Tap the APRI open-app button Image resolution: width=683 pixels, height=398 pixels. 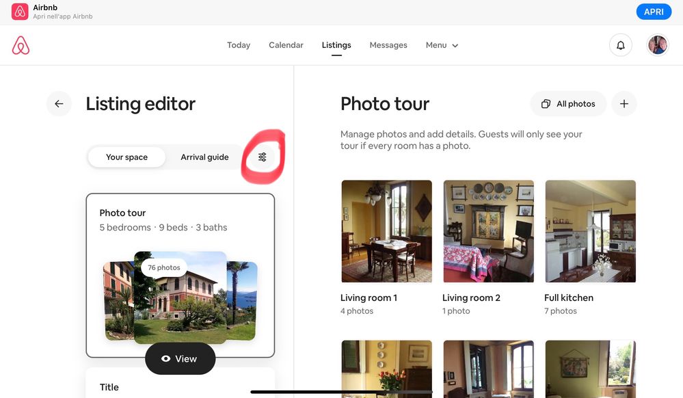coord(654,12)
